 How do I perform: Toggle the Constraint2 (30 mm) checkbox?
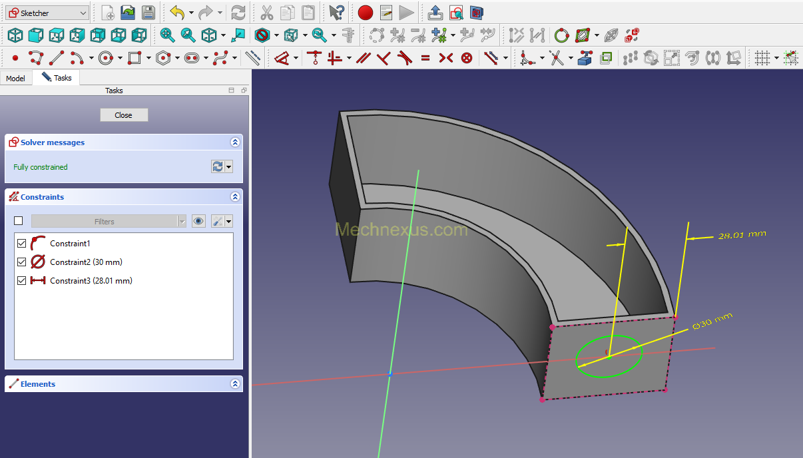22,262
